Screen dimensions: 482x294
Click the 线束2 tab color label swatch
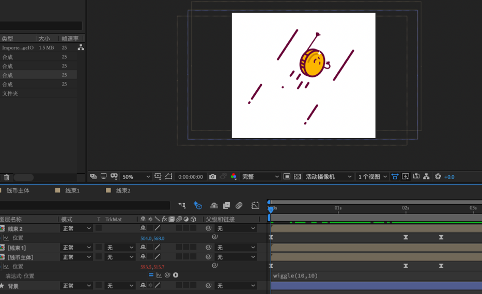point(108,190)
